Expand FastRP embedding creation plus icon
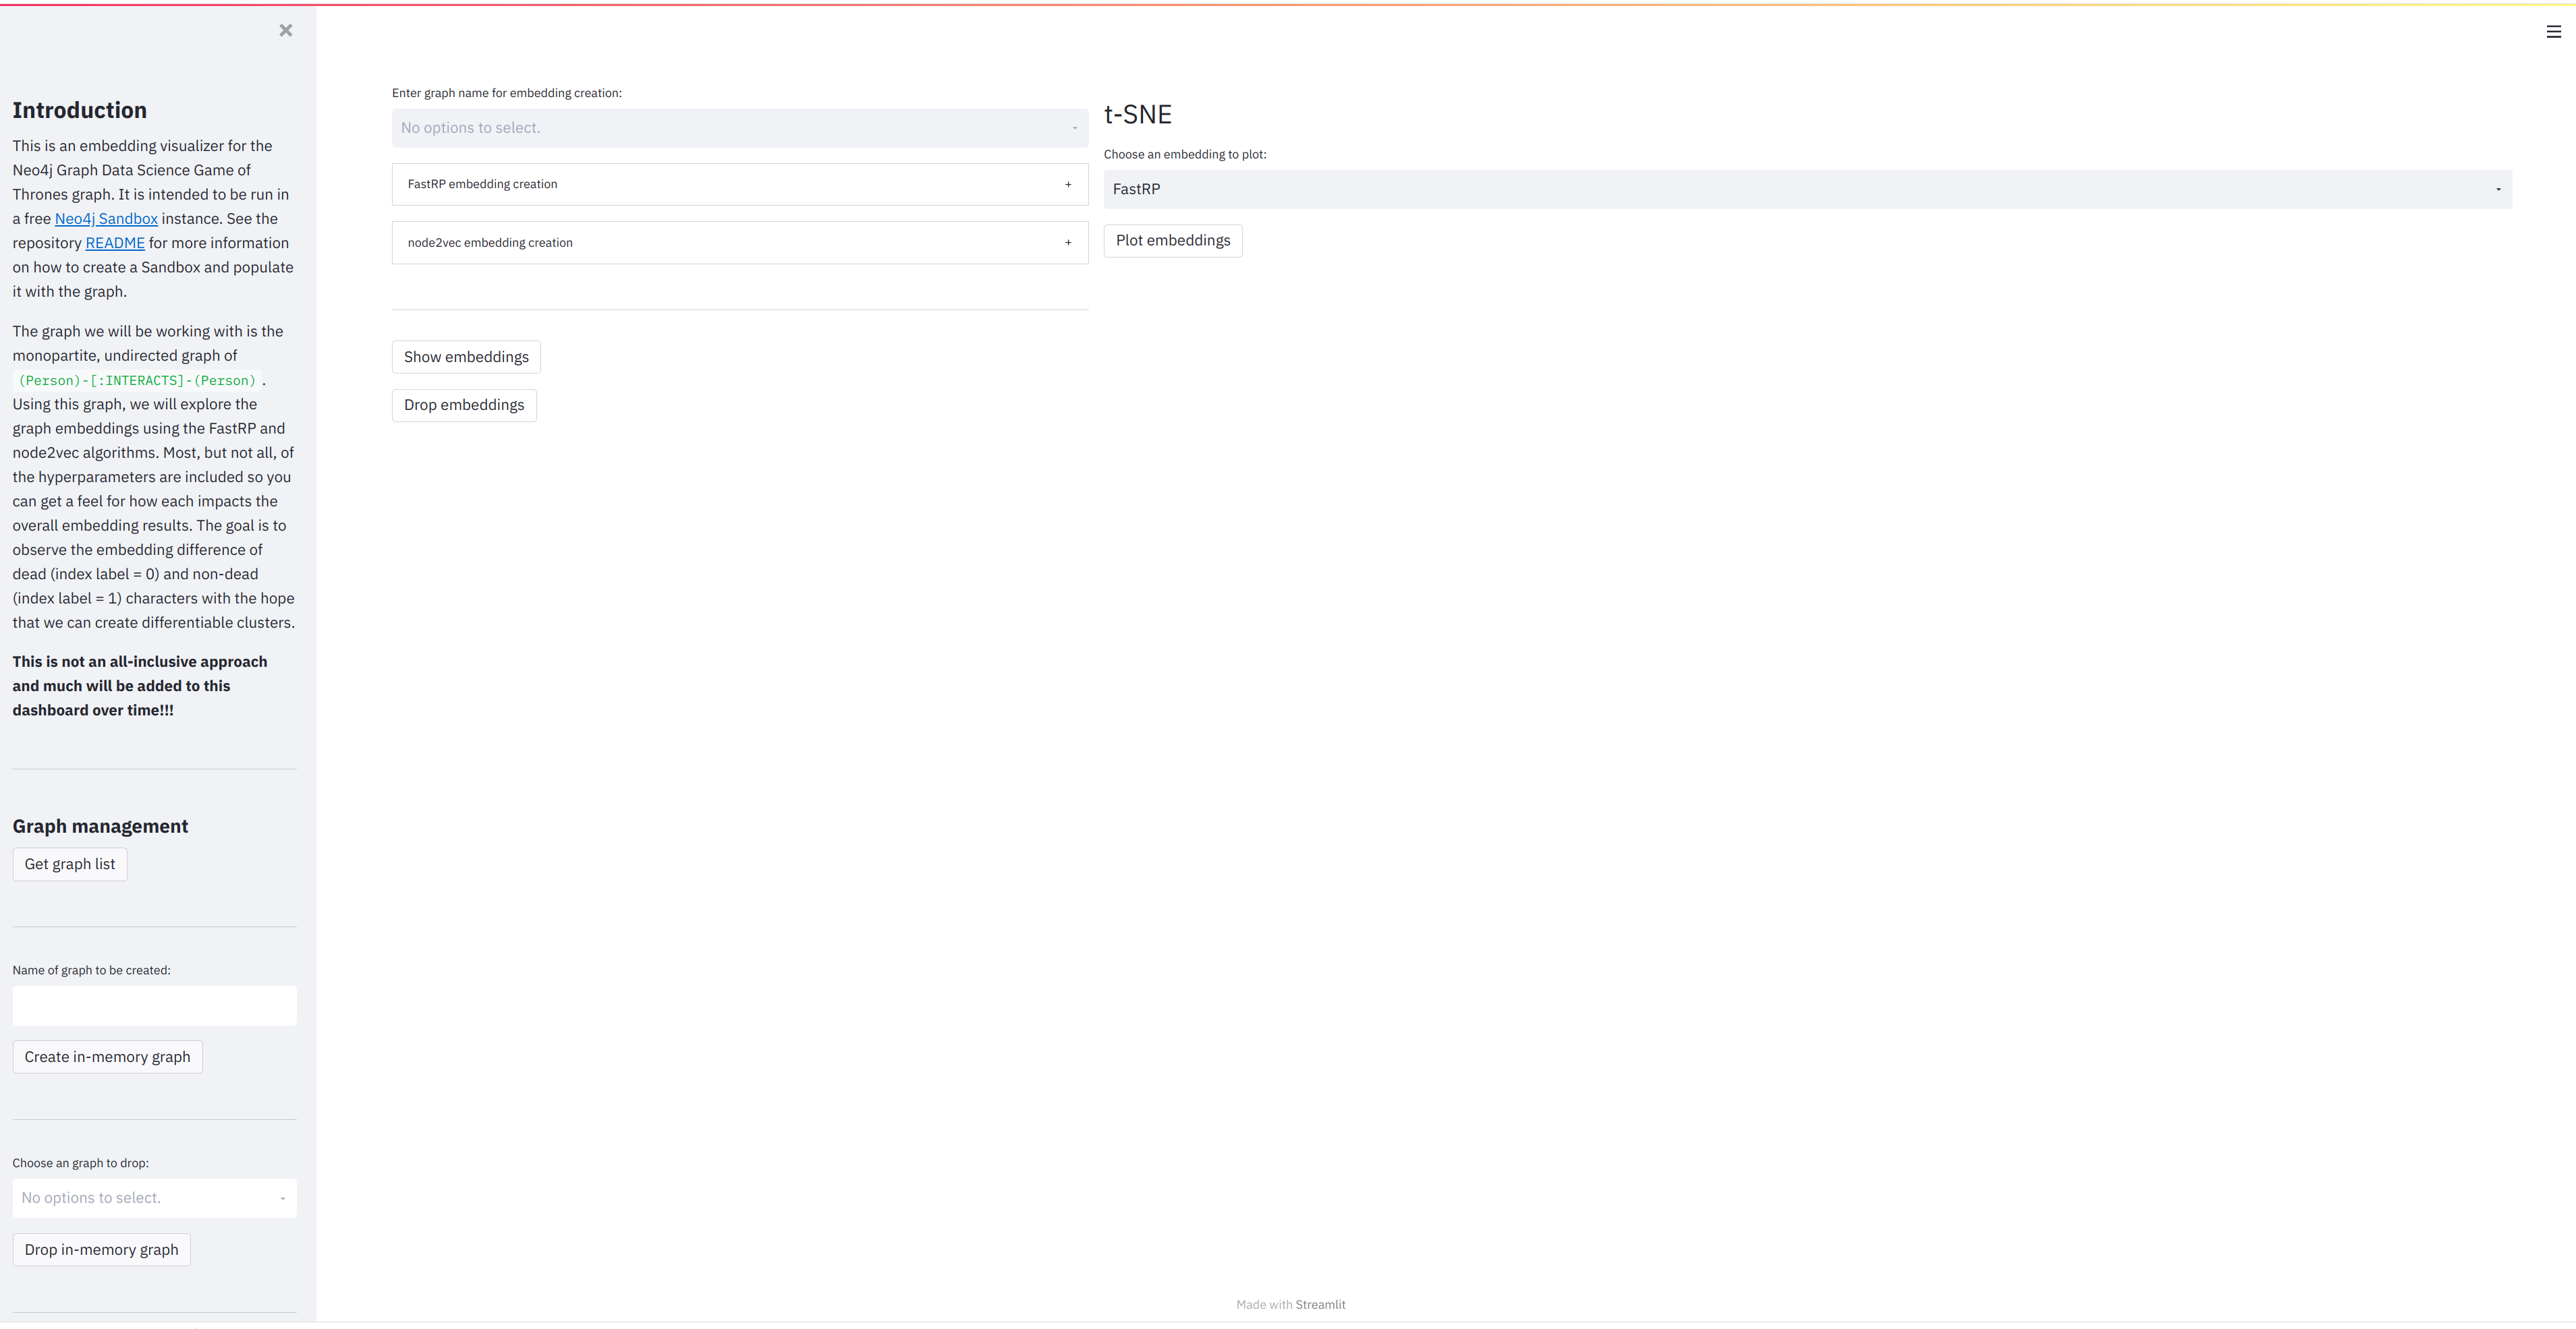This screenshot has height=1329, width=2576. click(1068, 185)
